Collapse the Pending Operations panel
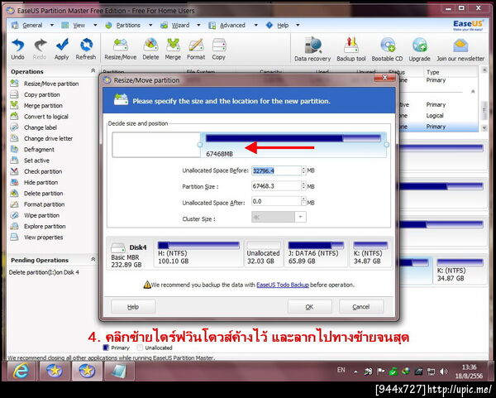 (93, 259)
